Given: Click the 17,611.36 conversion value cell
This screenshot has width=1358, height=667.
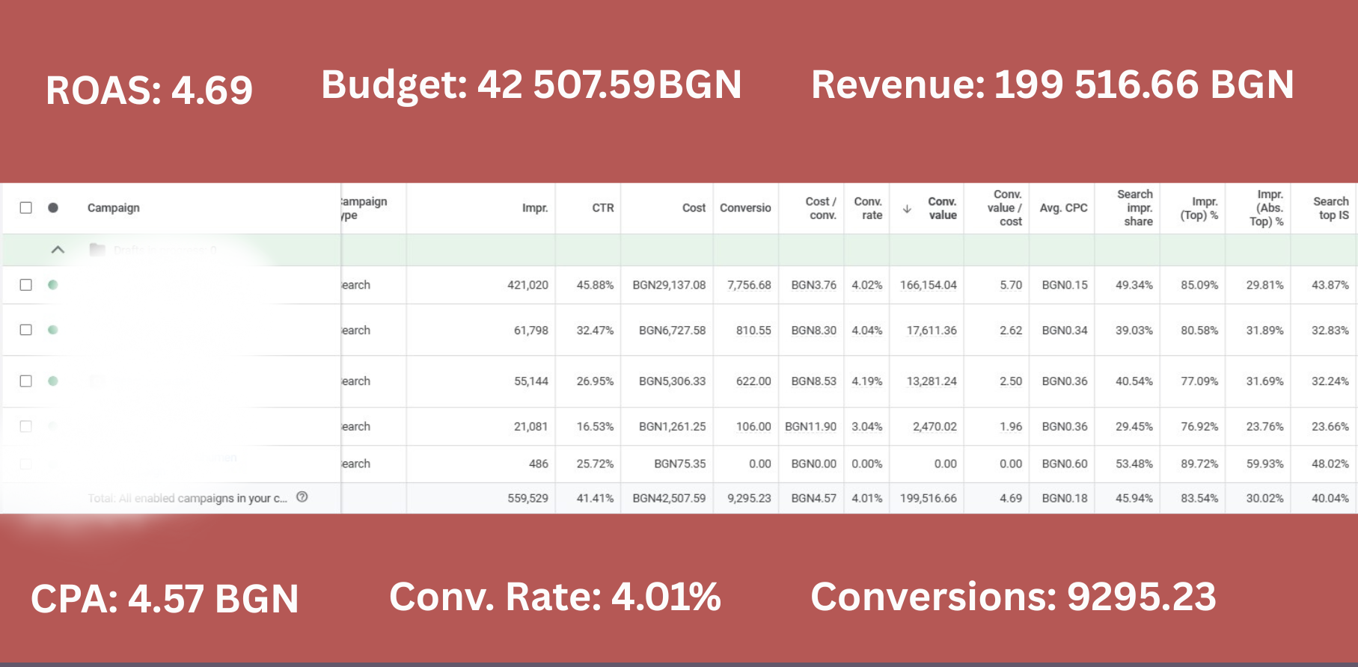Looking at the screenshot, I should [x=932, y=330].
